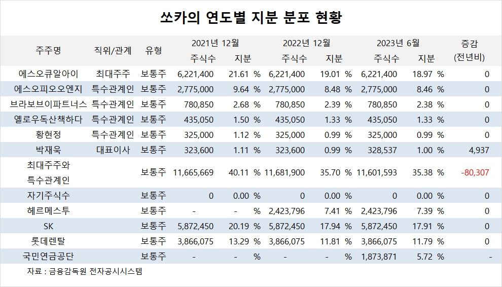Screen dimensions: 502x287
Task: Select shareholder name 에스오피오오엔지
Action: [x=48, y=89]
